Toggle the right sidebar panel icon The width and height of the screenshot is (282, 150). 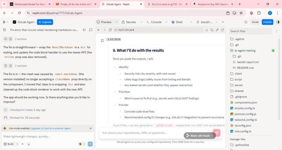[278, 22]
